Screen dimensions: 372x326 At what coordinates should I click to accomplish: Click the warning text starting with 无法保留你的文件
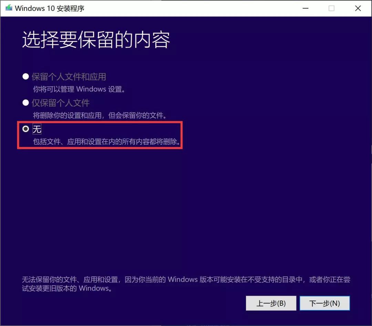click(186, 284)
